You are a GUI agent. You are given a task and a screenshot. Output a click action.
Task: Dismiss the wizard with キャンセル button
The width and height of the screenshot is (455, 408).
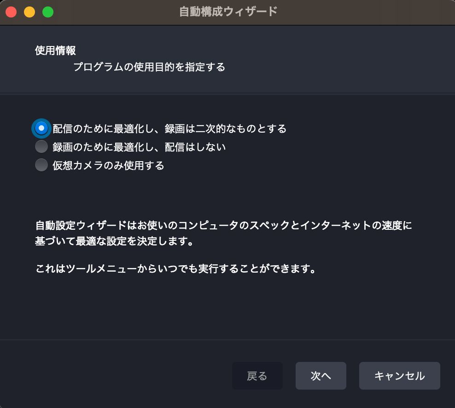(400, 375)
